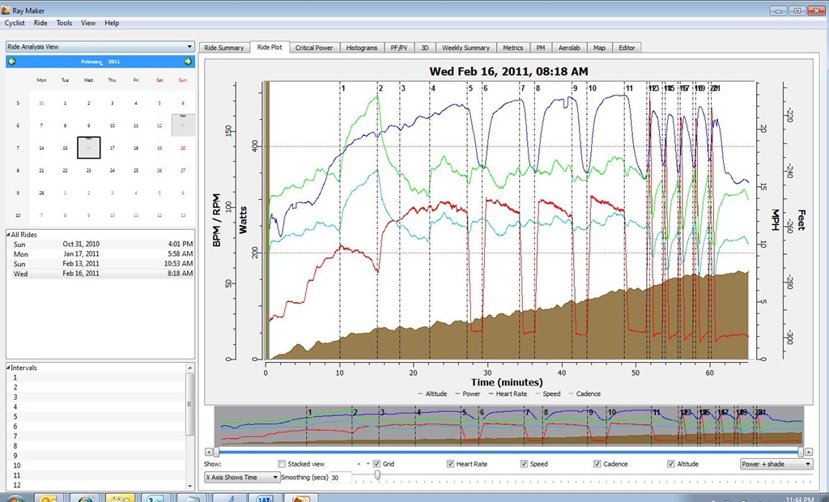Uncheck the Heart Rate checkbox
Screen dimensions: 829x502
point(450,464)
